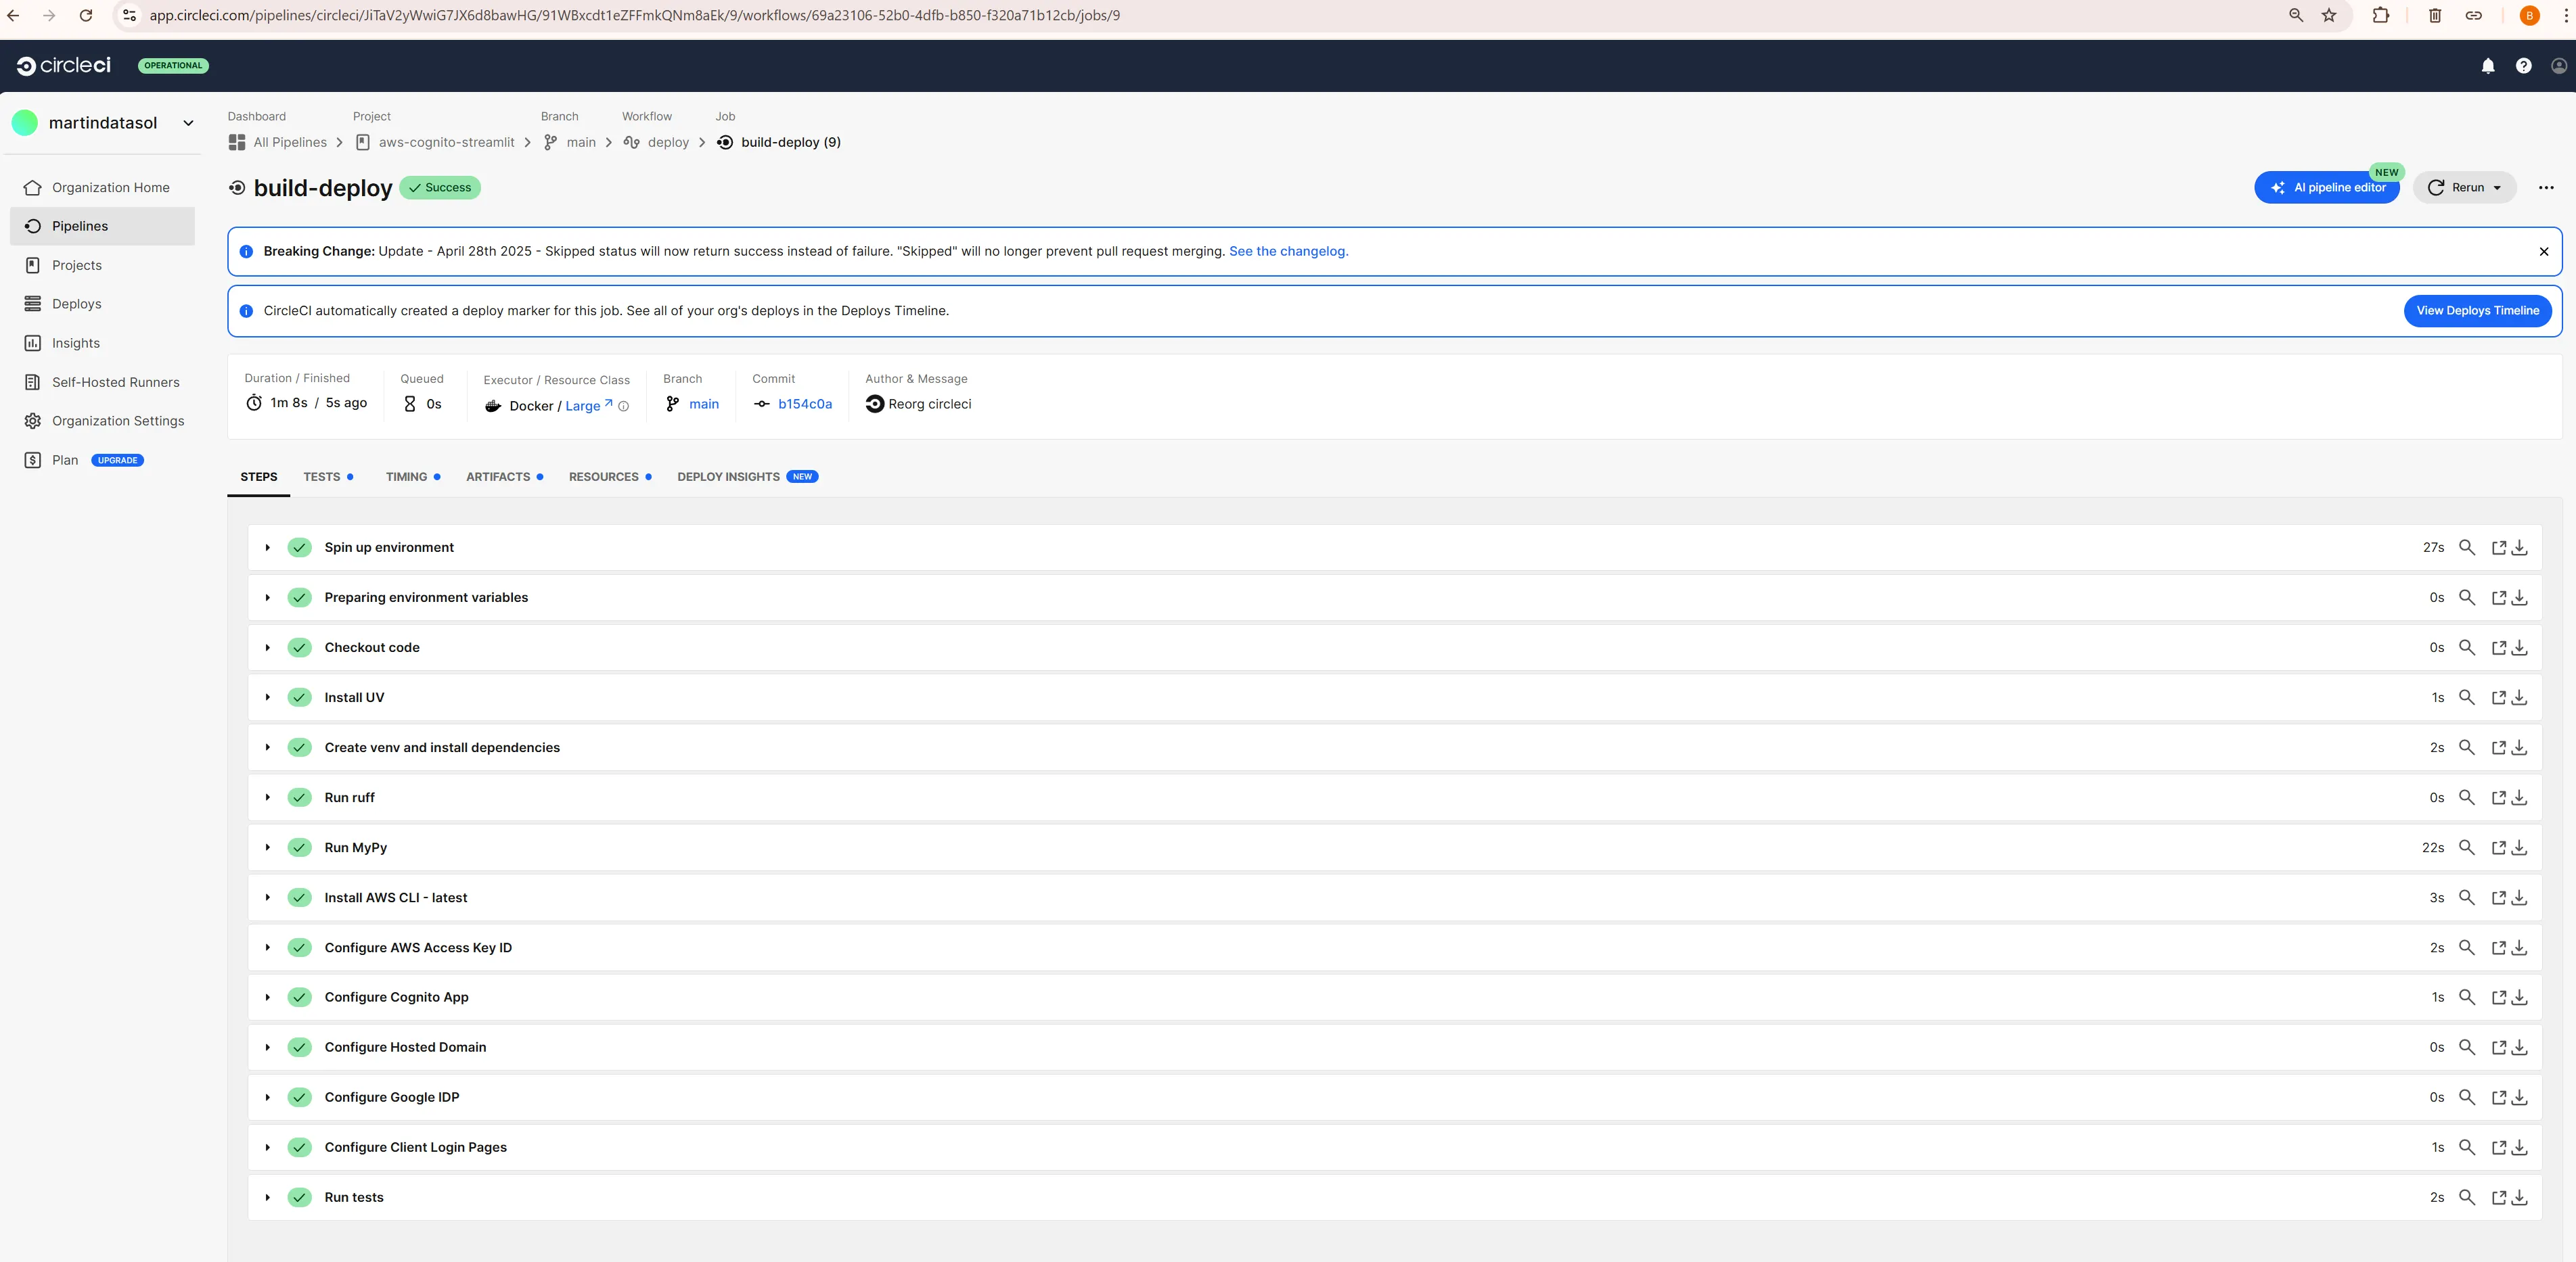Click the Resource Class info icon
The height and width of the screenshot is (1262, 2576).
[x=623, y=406]
